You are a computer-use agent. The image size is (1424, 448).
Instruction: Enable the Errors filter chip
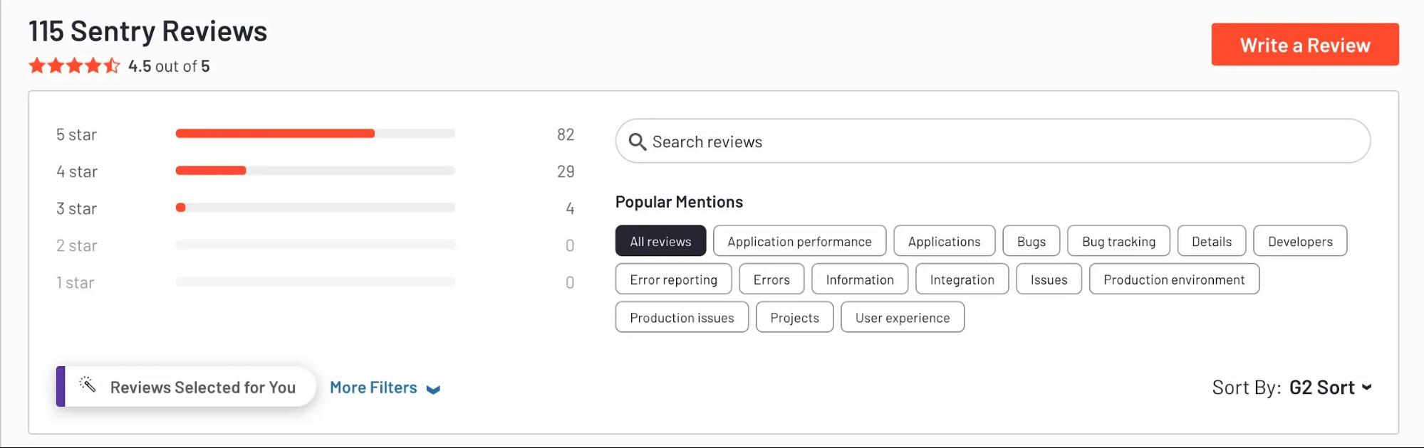coord(771,279)
